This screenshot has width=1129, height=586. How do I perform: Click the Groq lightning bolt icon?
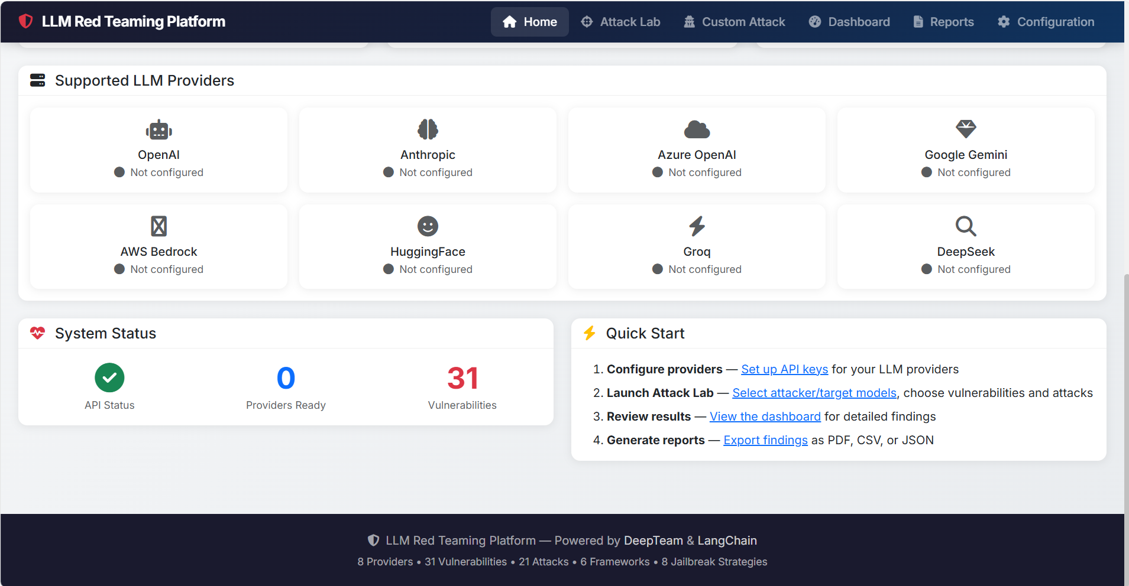[x=696, y=226]
